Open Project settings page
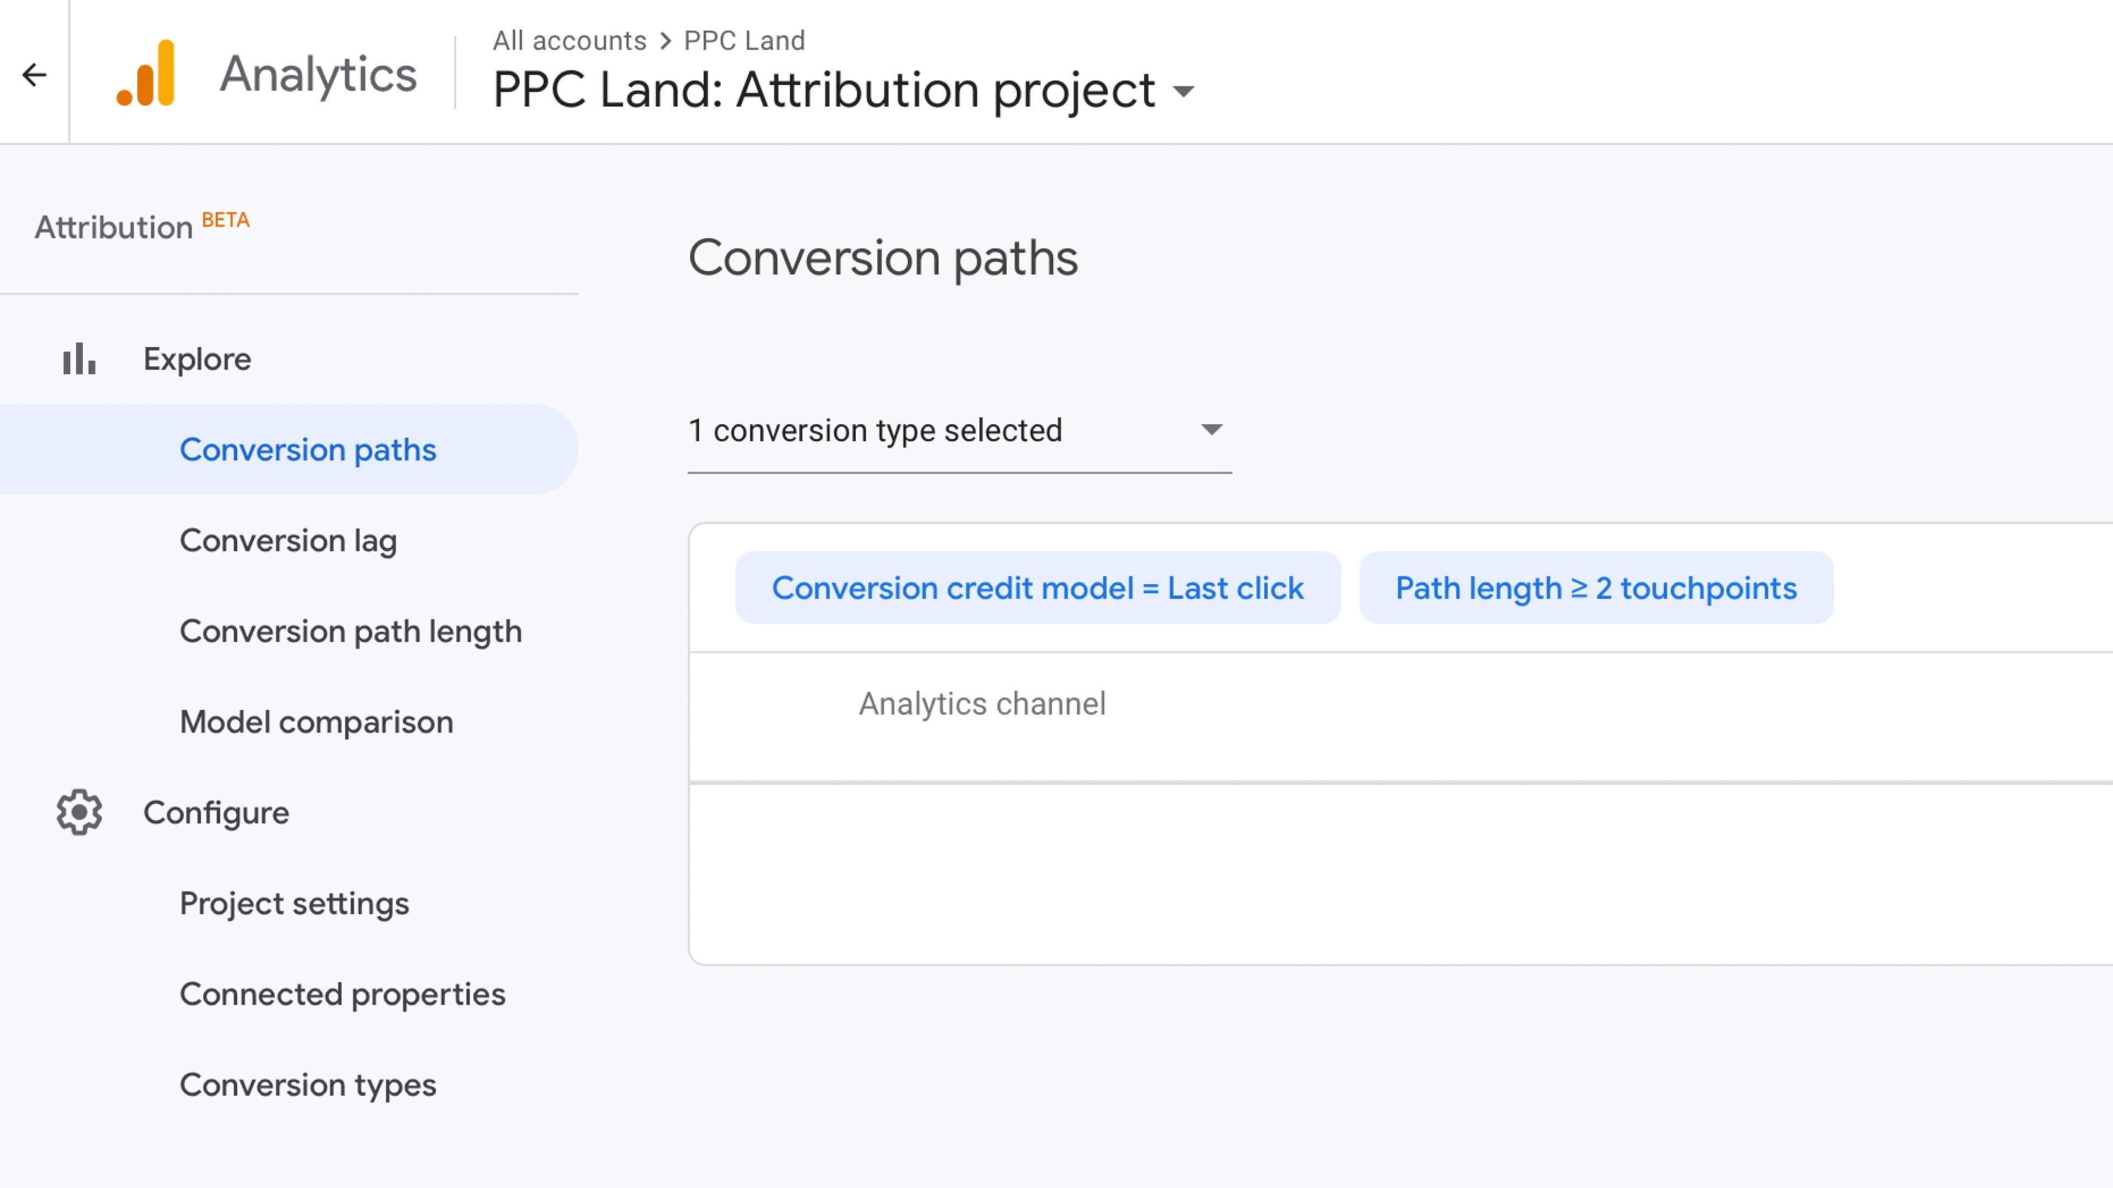 294,904
